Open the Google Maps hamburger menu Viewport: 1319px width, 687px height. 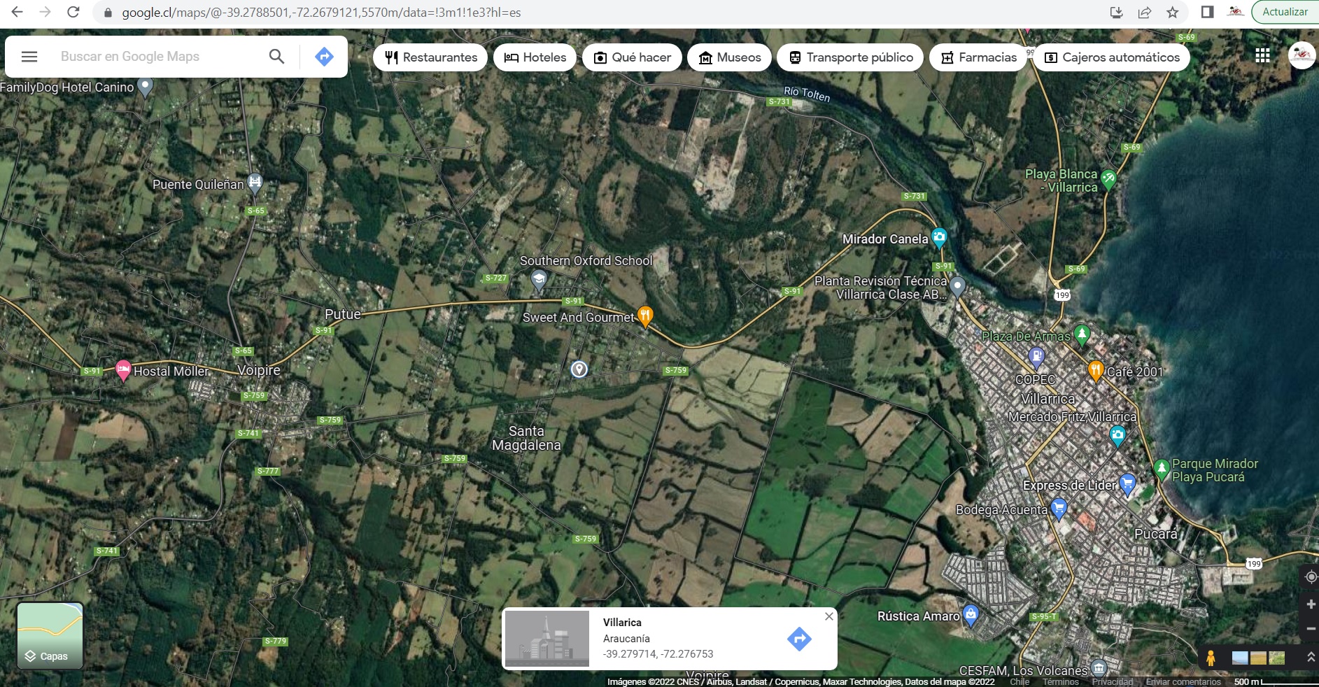pos(29,57)
